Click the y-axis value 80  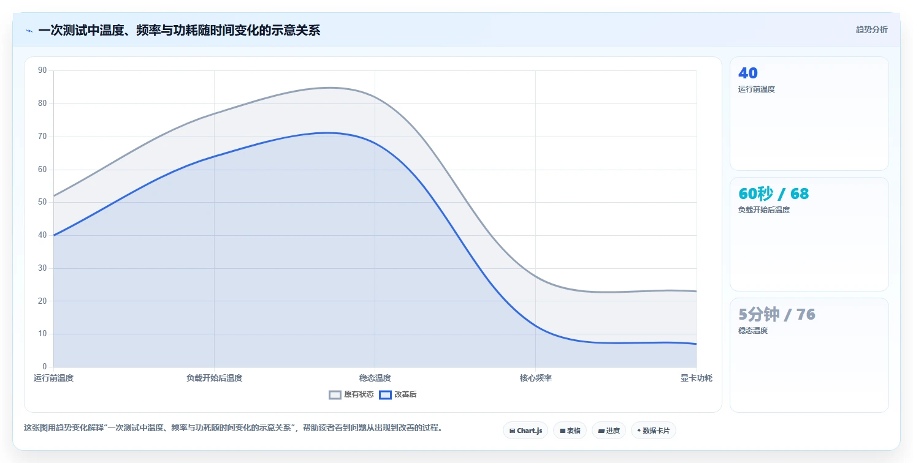pyautogui.click(x=42, y=104)
